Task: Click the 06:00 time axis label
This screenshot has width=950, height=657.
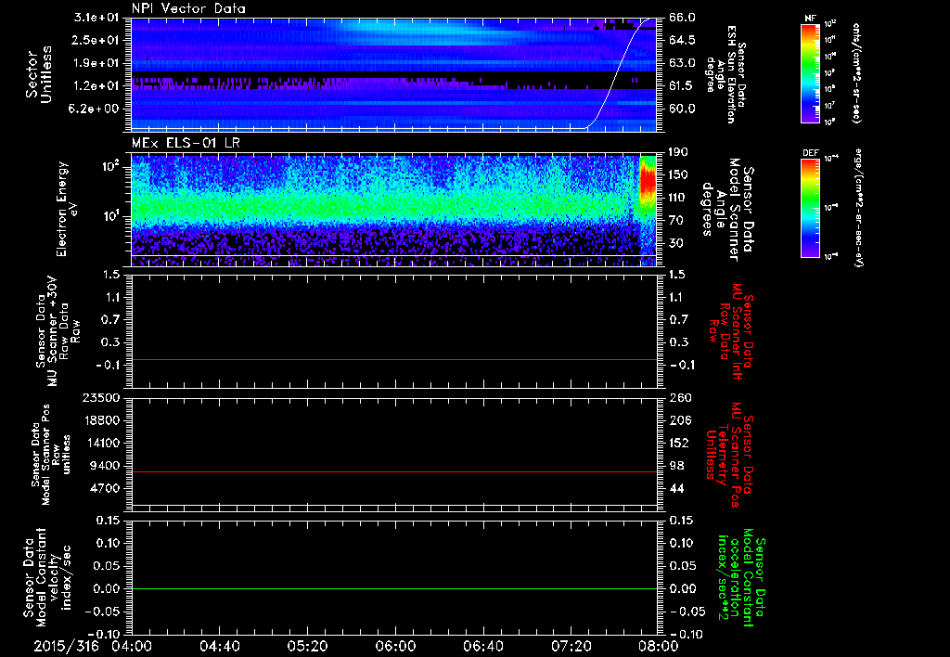Action: coord(394,645)
